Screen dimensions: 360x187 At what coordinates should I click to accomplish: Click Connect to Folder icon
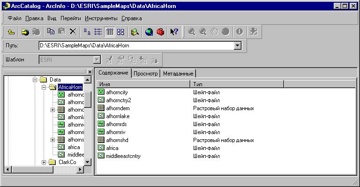(x=25, y=32)
